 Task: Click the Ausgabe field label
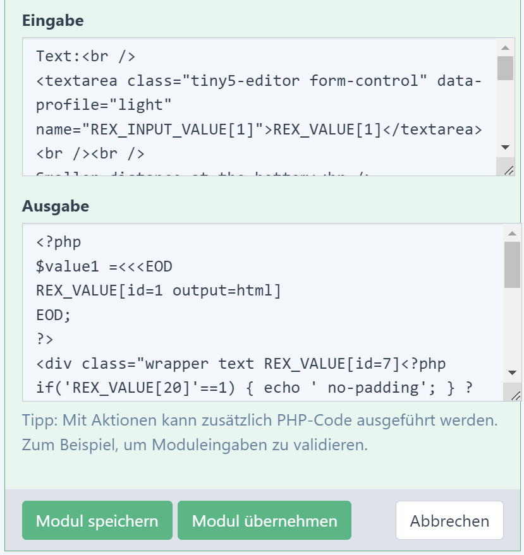coord(56,206)
